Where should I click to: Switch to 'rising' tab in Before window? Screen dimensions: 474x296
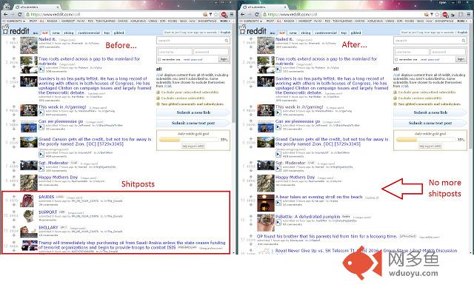(x=69, y=33)
